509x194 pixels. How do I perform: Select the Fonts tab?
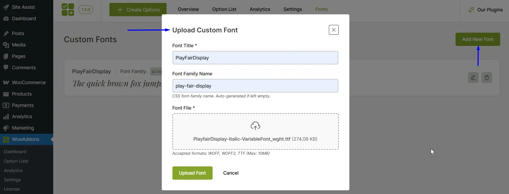[x=321, y=9]
